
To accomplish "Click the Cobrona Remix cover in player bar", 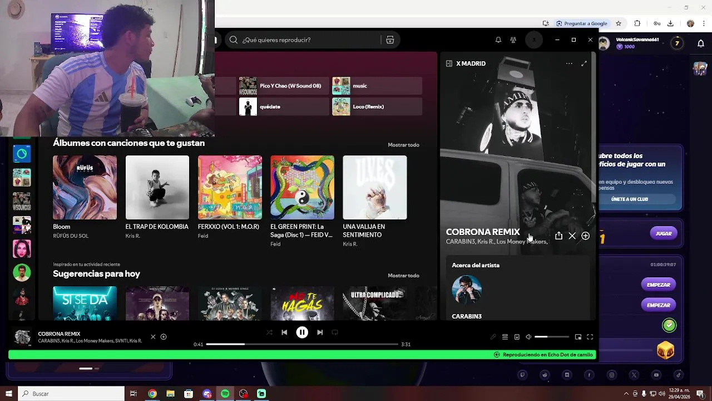I will [x=22, y=337].
